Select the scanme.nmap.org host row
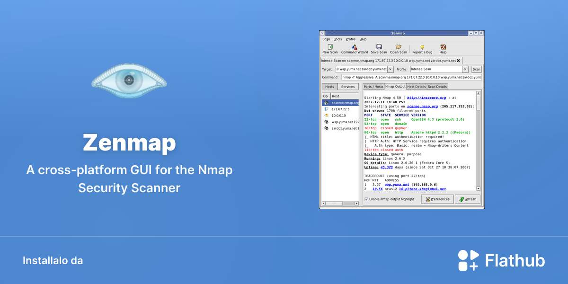 click(x=340, y=103)
